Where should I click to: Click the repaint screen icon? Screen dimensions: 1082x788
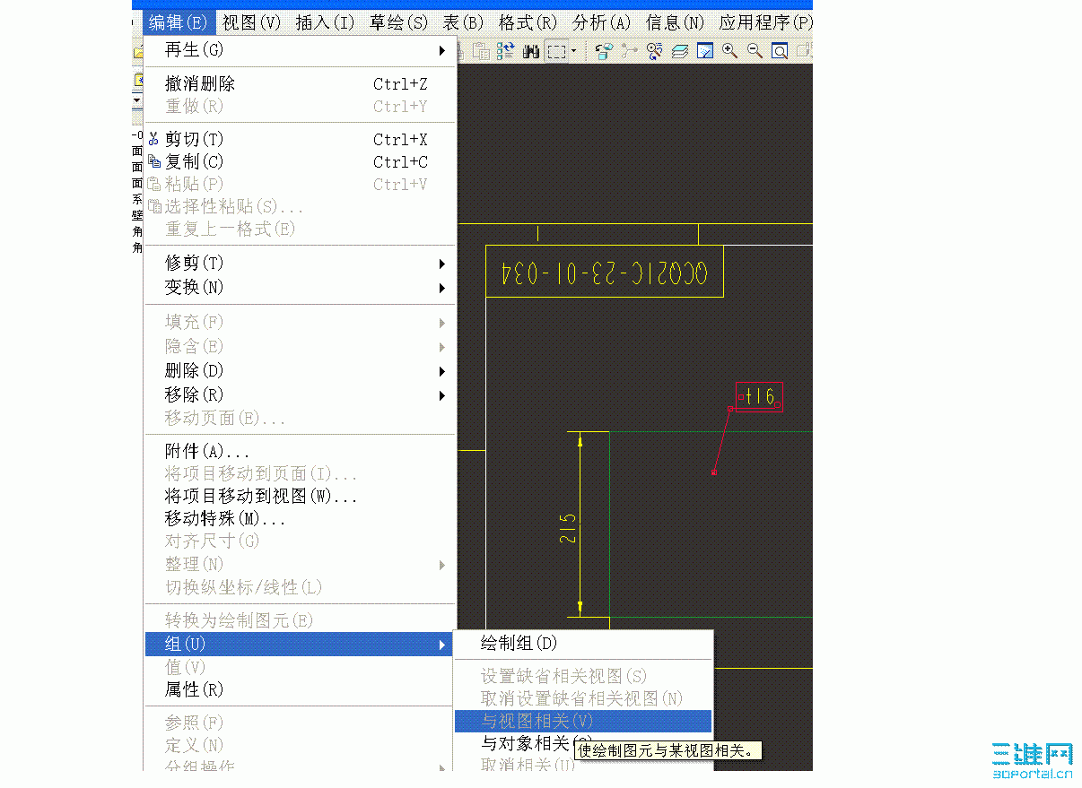pos(705,51)
